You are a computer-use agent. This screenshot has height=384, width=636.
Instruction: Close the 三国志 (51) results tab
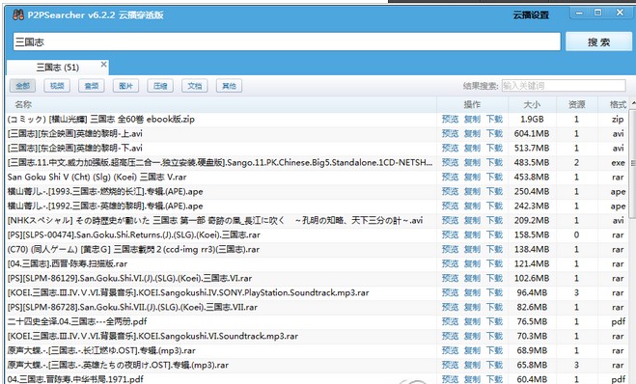(x=104, y=64)
